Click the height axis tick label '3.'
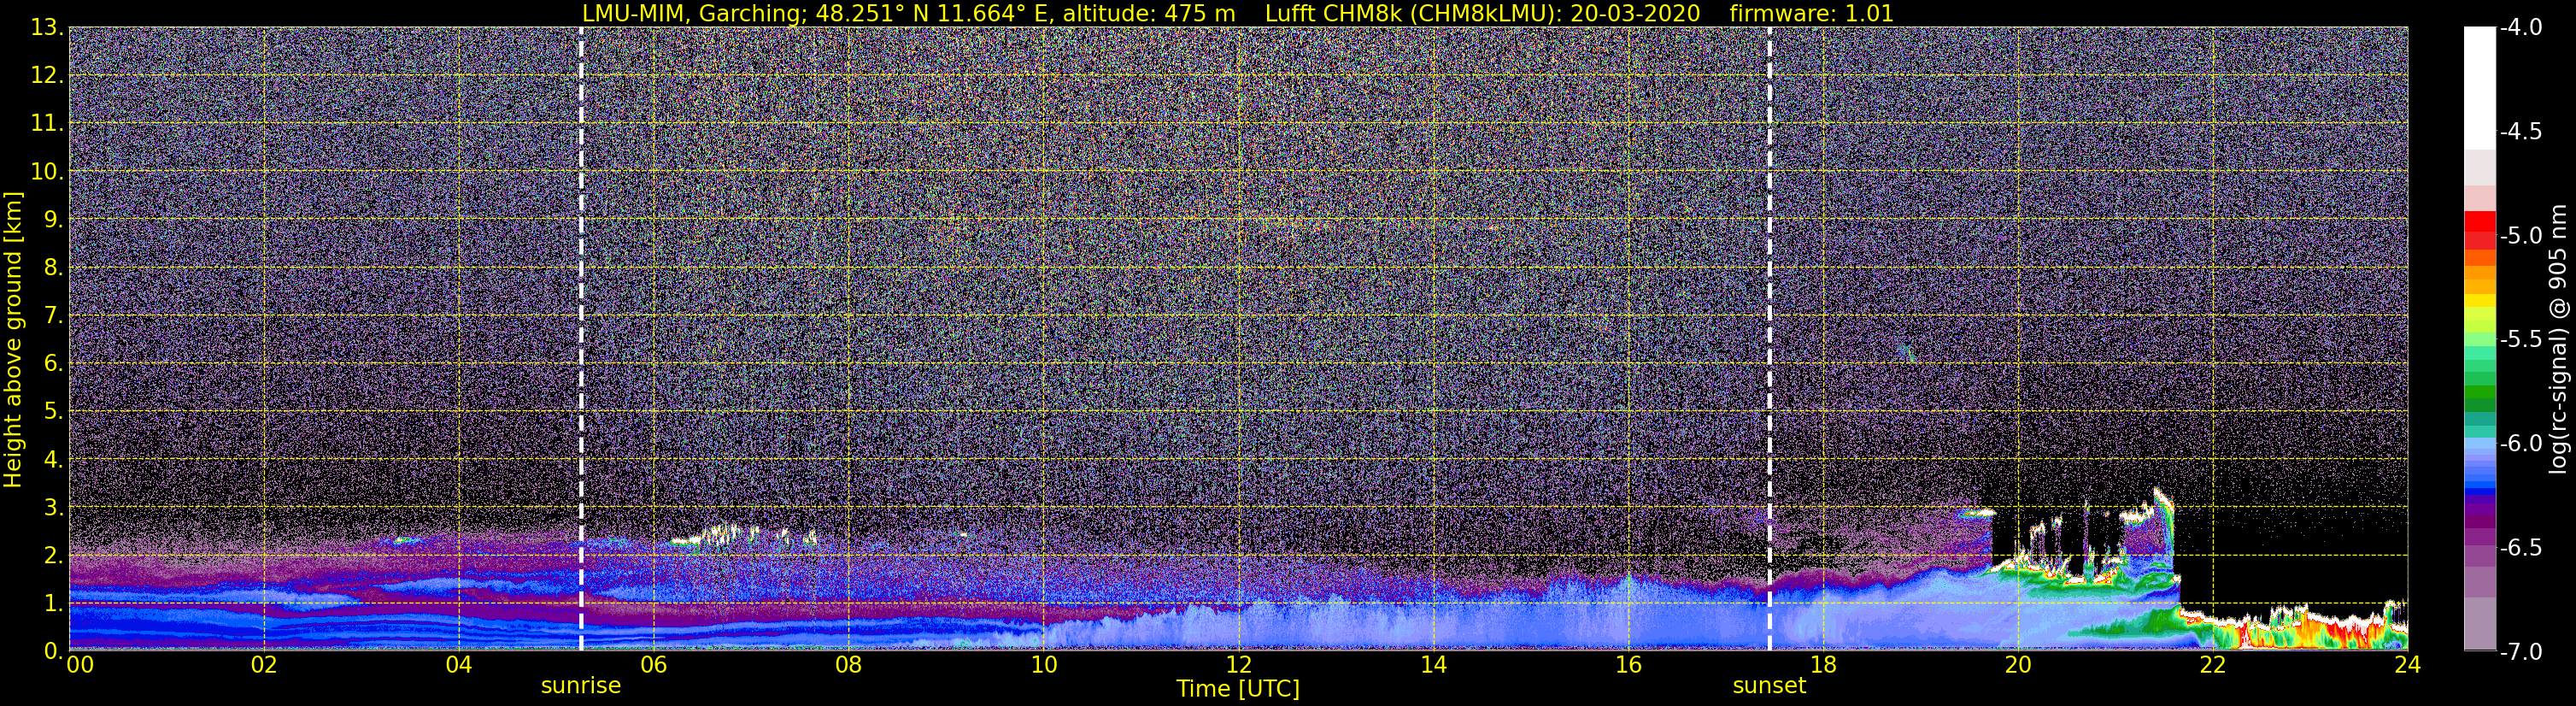The height and width of the screenshot is (706, 2576). (x=54, y=508)
